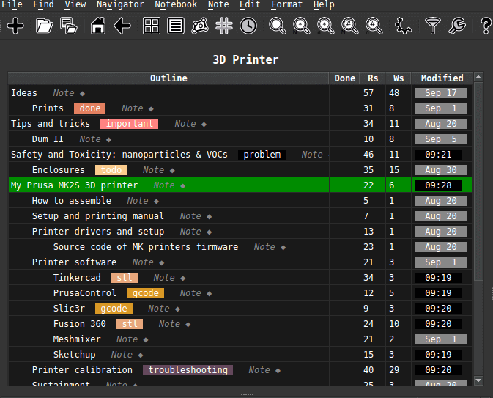Click the 'important' tag label
The height and width of the screenshot is (398, 493).
(129, 124)
